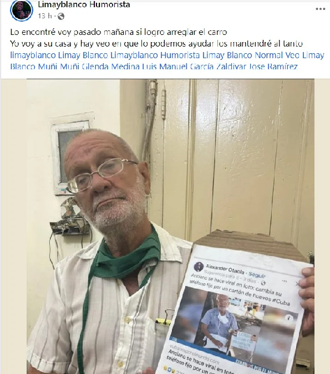Visit the tagged Jose Ramírez profile

273,66
